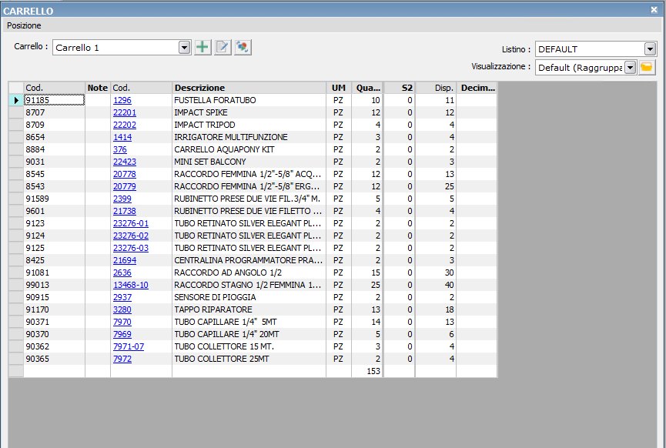The image size is (666, 448).
Task: Open product link 7971-07
Action: coord(129,346)
